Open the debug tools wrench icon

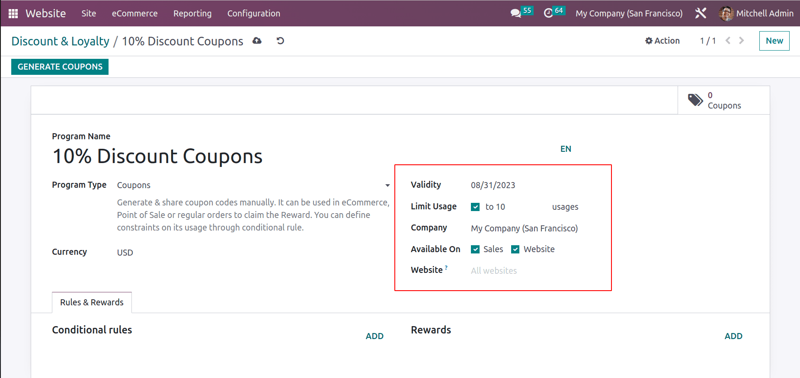(x=701, y=13)
